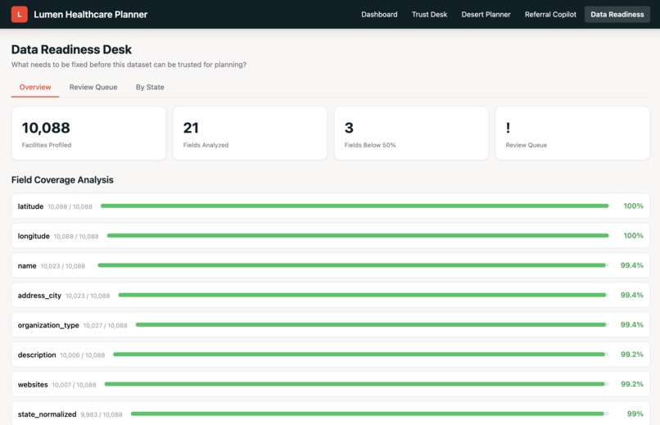The height and width of the screenshot is (425, 660).
Task: Select the latitude field label
Action: (30, 206)
